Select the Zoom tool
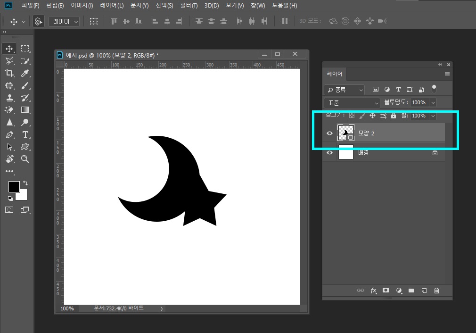The height and width of the screenshot is (333, 476). (25, 159)
